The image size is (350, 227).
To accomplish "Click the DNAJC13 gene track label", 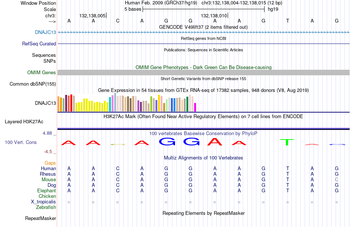I will pyautogui.click(x=45, y=32).
